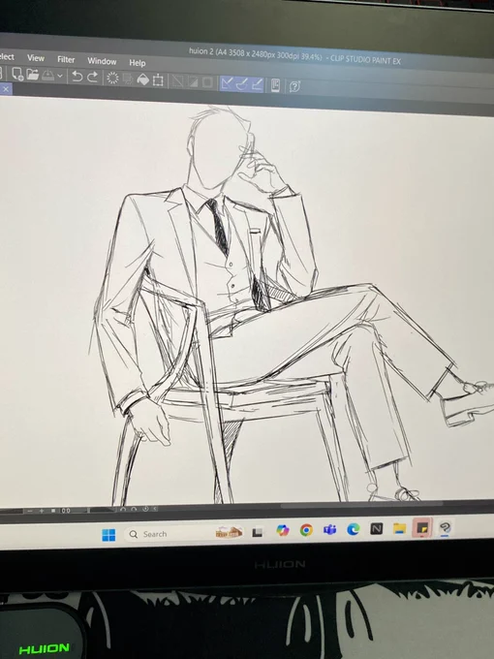Open the Window menu
This screenshot has height=659, width=494.
(x=102, y=61)
